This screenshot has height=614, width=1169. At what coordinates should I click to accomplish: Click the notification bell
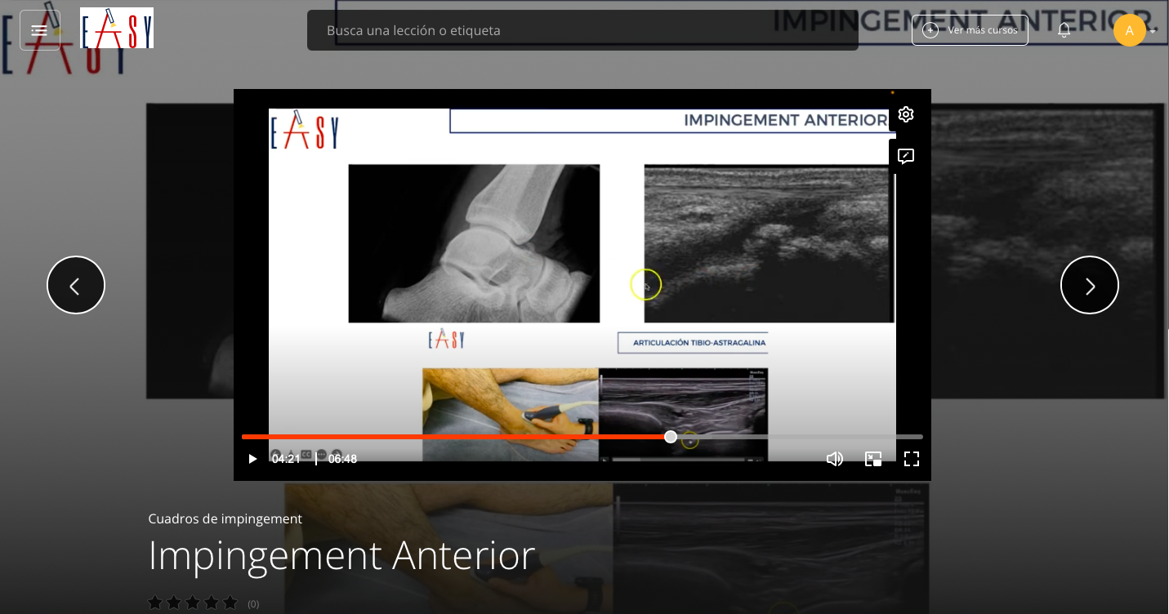coord(1064,30)
